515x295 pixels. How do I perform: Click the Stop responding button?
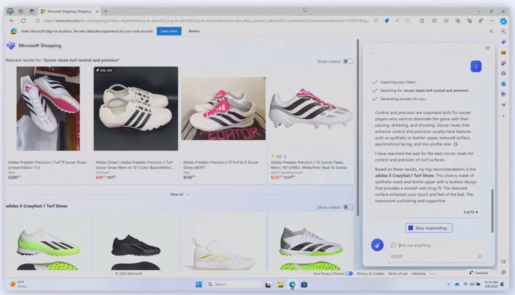tap(429, 228)
